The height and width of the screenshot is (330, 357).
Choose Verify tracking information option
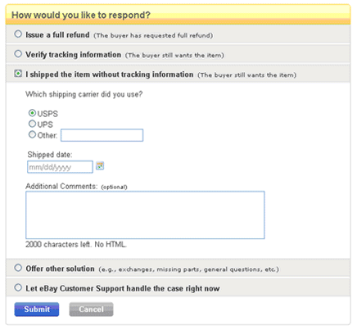click(x=18, y=54)
